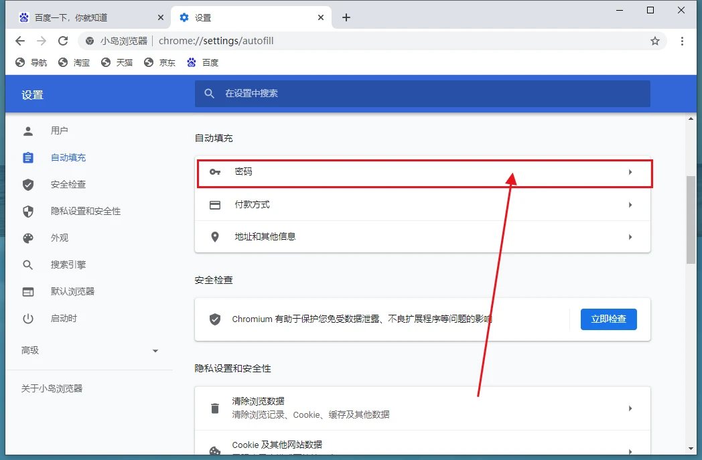Click the key icon beside 密码
Screen dimensions: 702x460
215,172
